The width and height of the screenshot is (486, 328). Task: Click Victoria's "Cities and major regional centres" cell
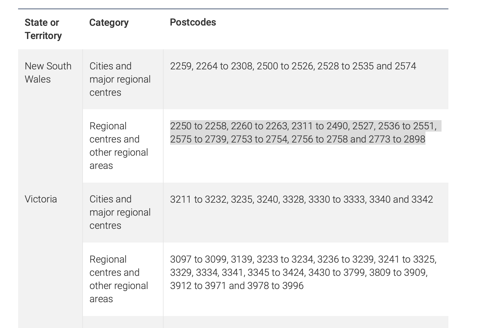click(120, 212)
